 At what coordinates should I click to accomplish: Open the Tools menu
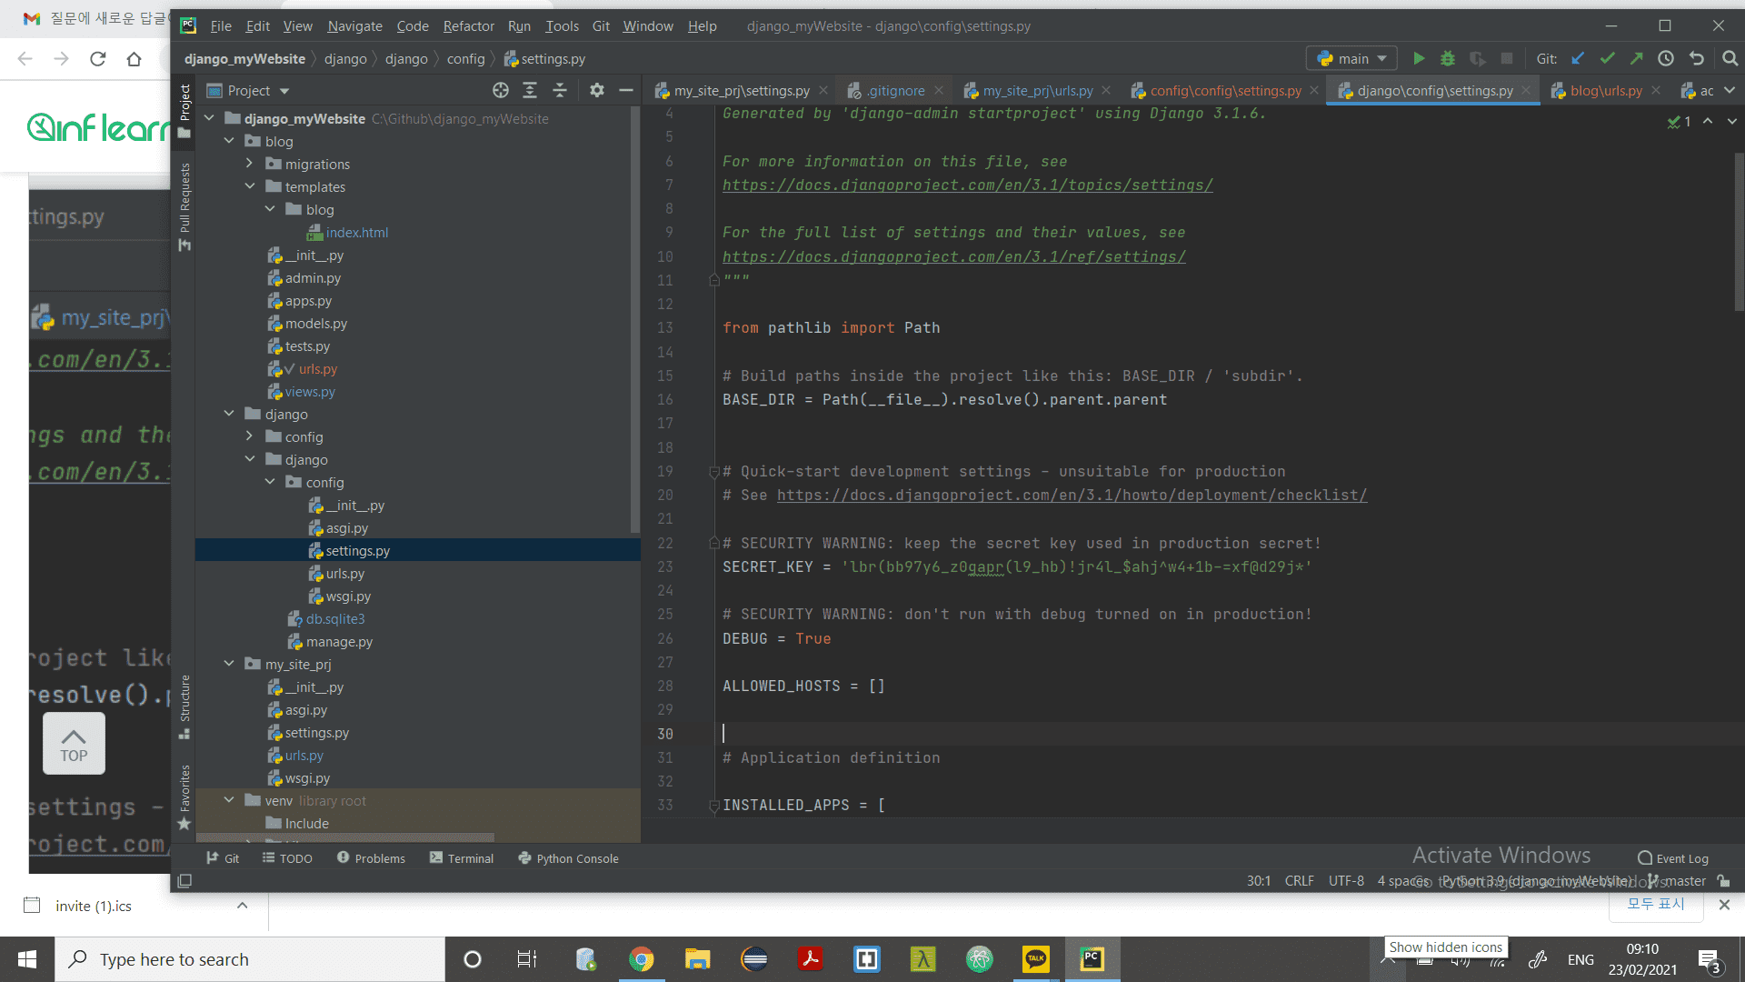pos(562,25)
